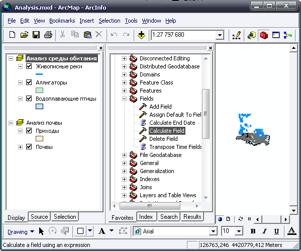Screen dimensions: 301x251
Task: Launch ArcCatalog from the toolbar icon
Action: (x=252, y=35)
